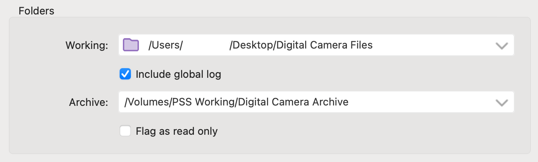Click the 'Folders' section heading
This screenshot has height=162, width=538.
[37, 10]
